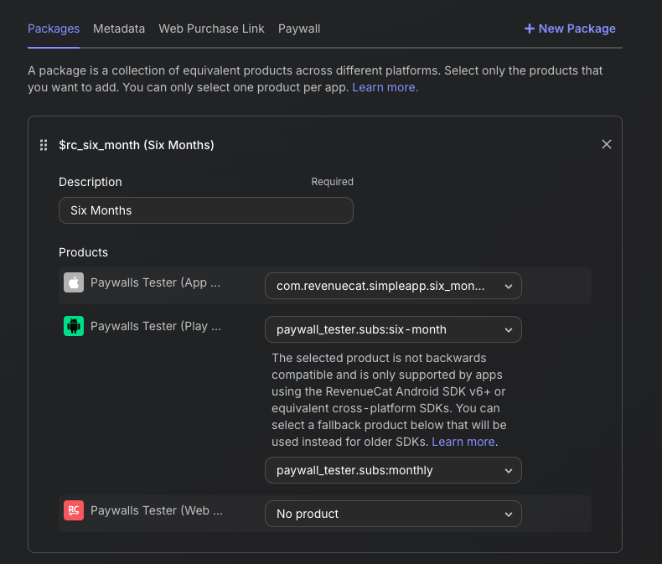The height and width of the screenshot is (564, 662).
Task: Open Learn more link about fallback products
Action: click(464, 442)
